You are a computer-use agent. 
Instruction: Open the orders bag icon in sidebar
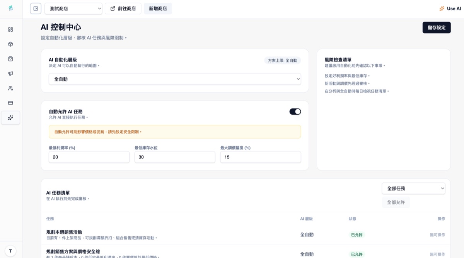[x=10, y=59]
